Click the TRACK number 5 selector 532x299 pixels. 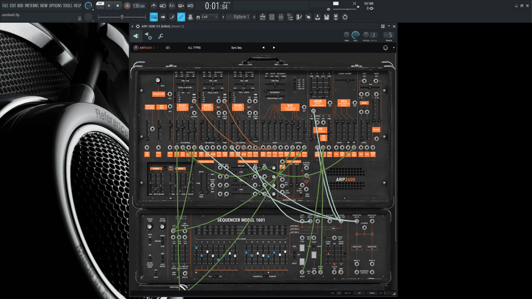point(388,35)
